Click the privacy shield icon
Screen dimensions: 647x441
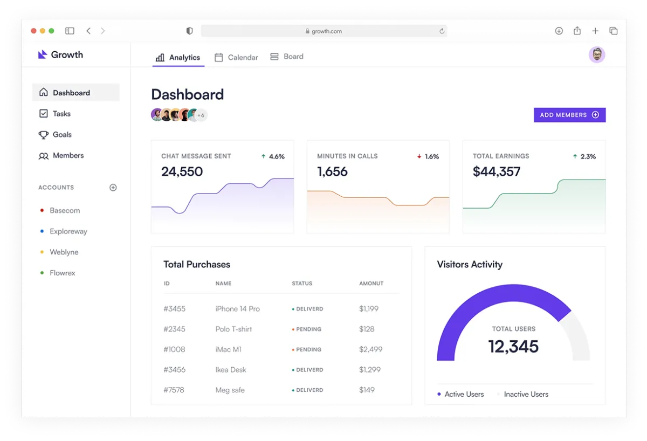tap(189, 31)
